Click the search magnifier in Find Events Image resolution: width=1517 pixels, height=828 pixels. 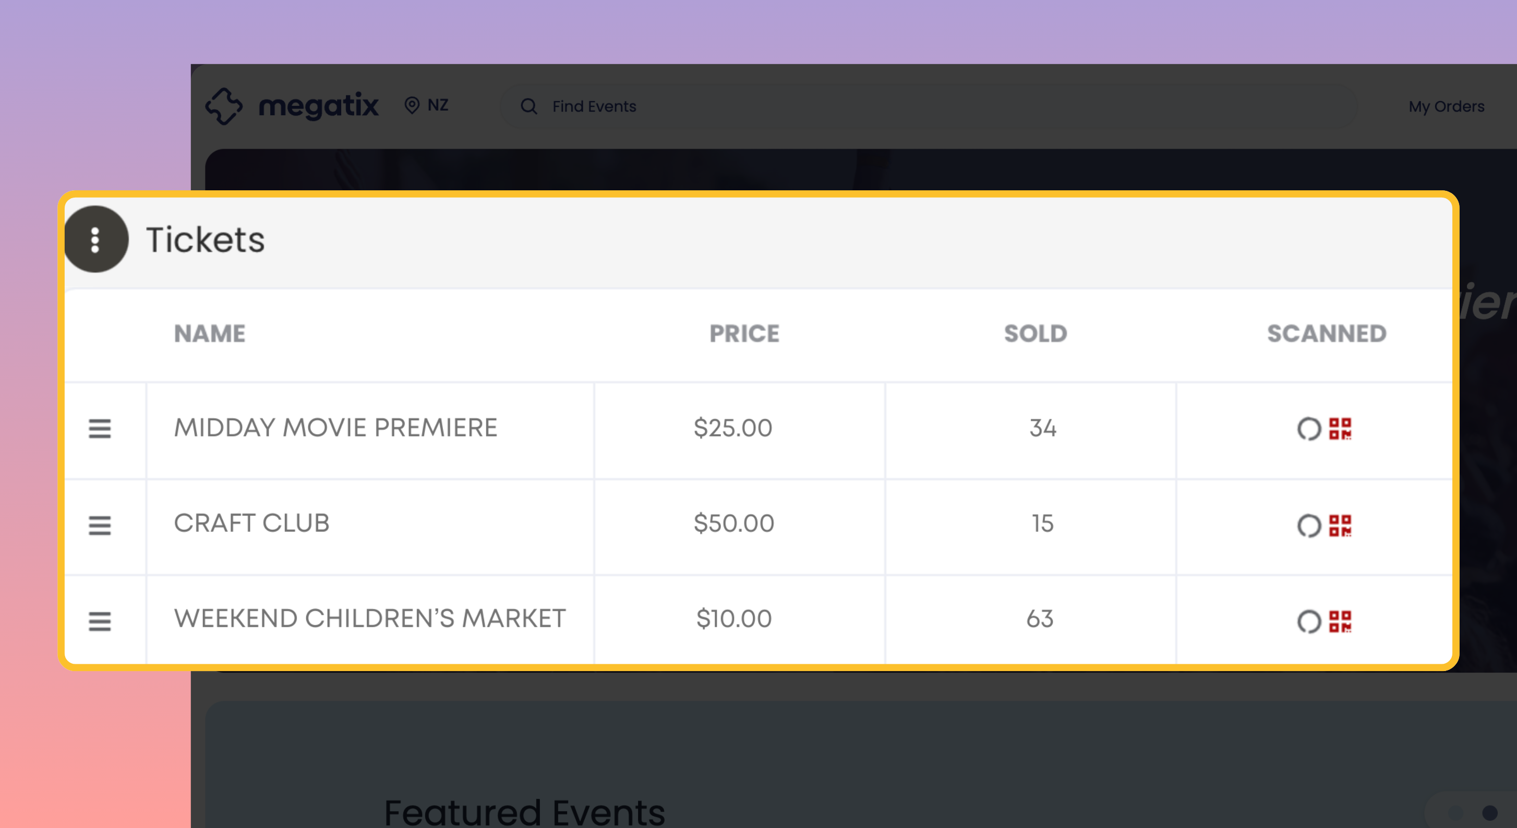tap(528, 106)
